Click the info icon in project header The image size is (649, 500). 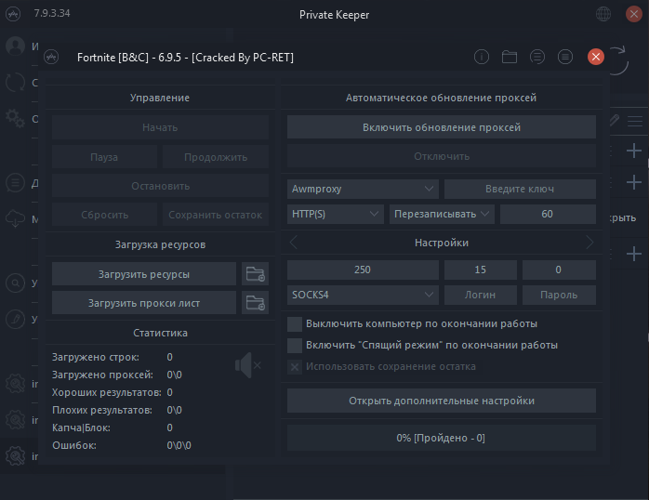(482, 57)
